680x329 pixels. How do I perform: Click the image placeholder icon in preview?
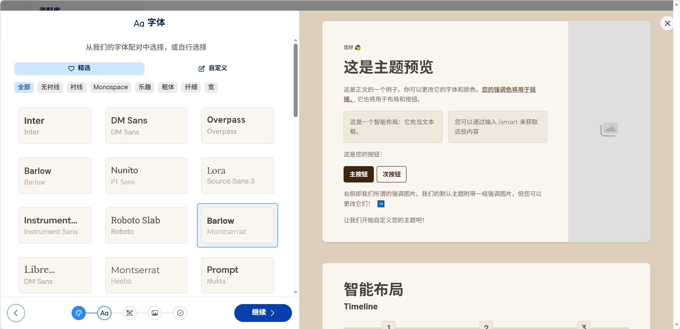point(609,130)
